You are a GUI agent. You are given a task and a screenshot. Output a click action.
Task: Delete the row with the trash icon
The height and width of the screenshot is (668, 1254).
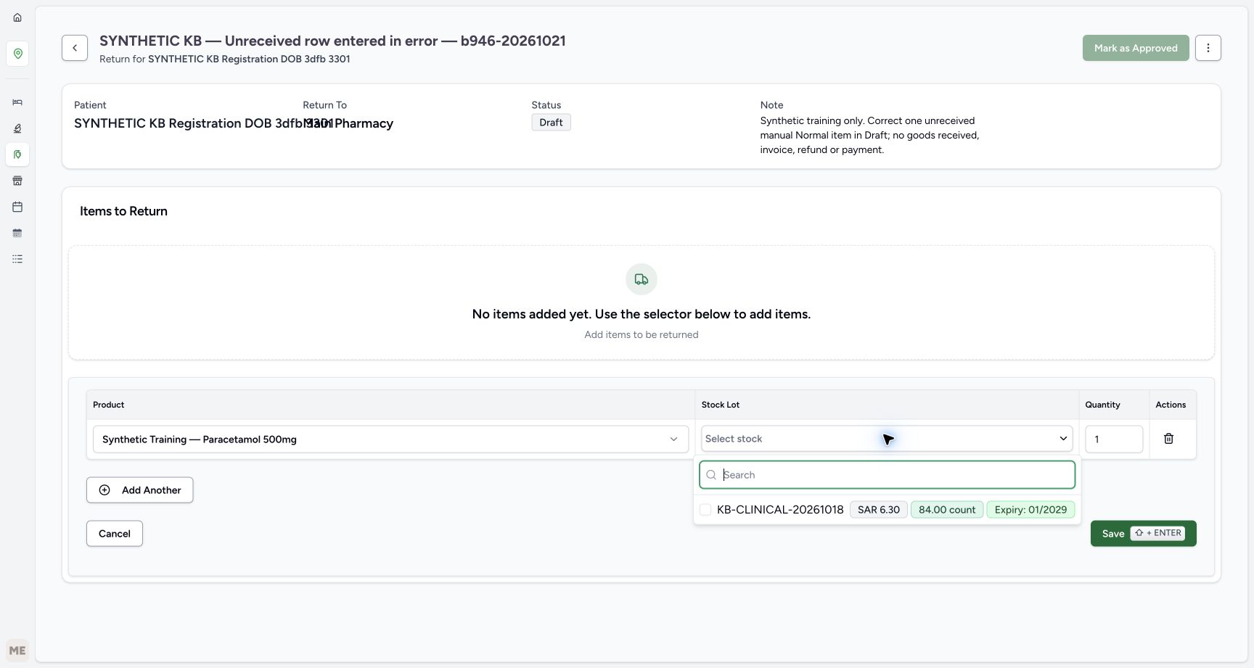click(1169, 439)
